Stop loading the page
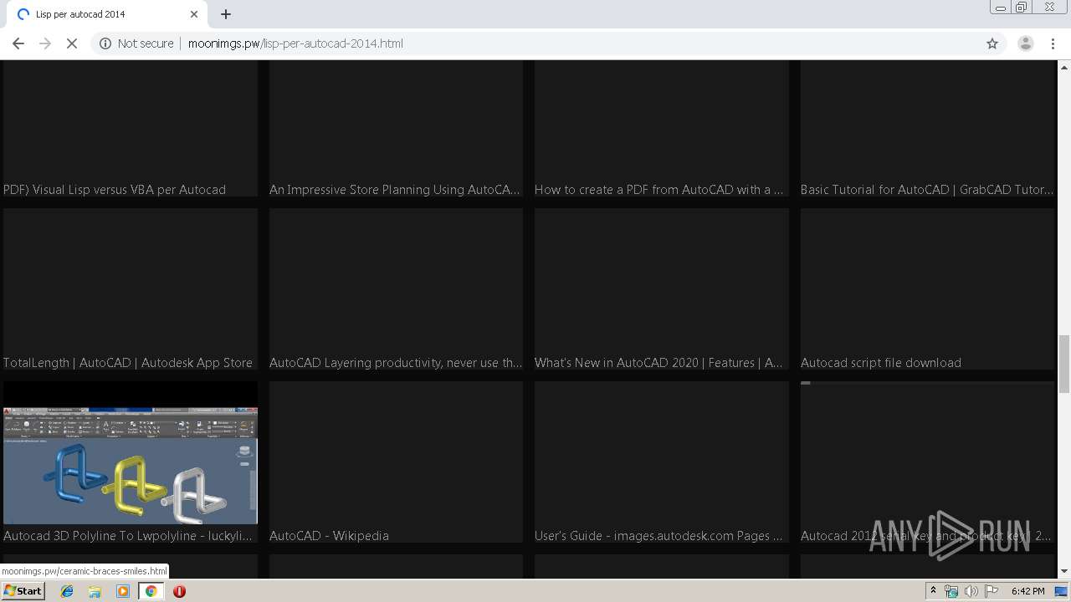Viewport: 1071px width, 602px height. 72,43
